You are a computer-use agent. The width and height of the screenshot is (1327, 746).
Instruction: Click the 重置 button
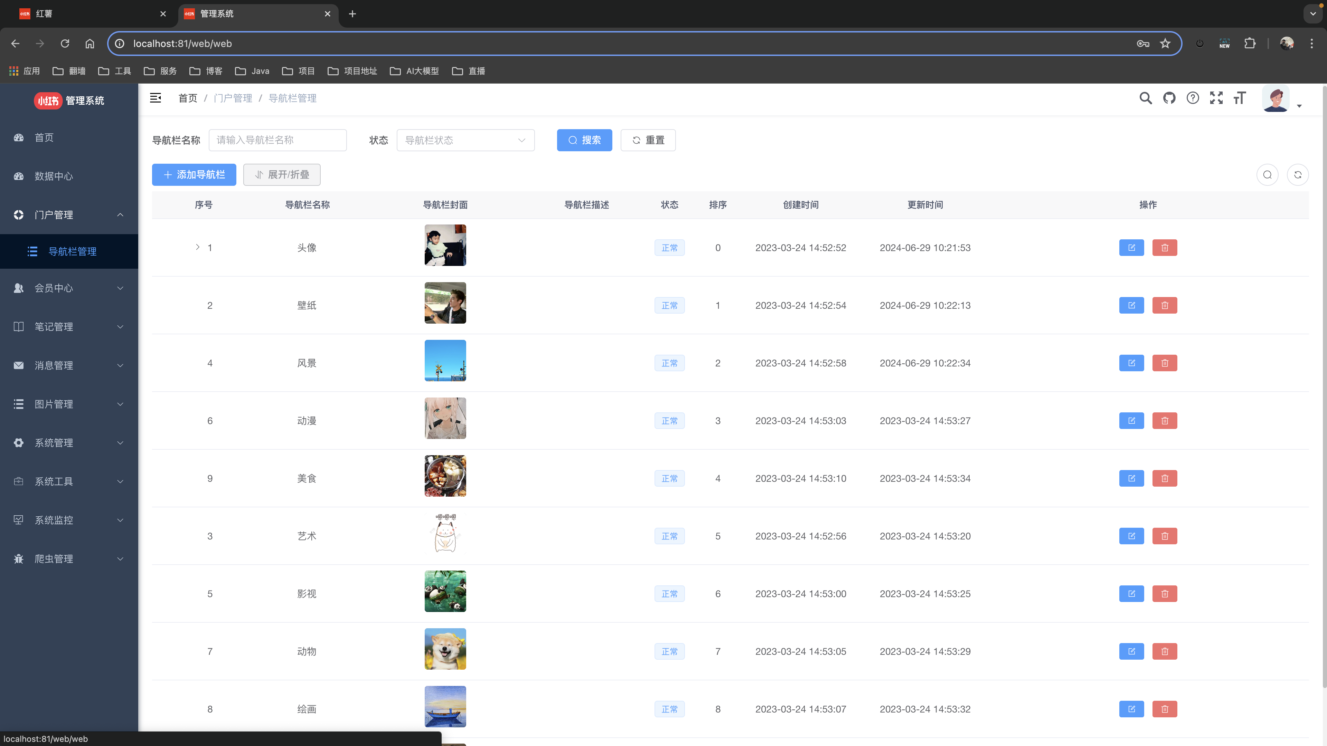[648, 140]
